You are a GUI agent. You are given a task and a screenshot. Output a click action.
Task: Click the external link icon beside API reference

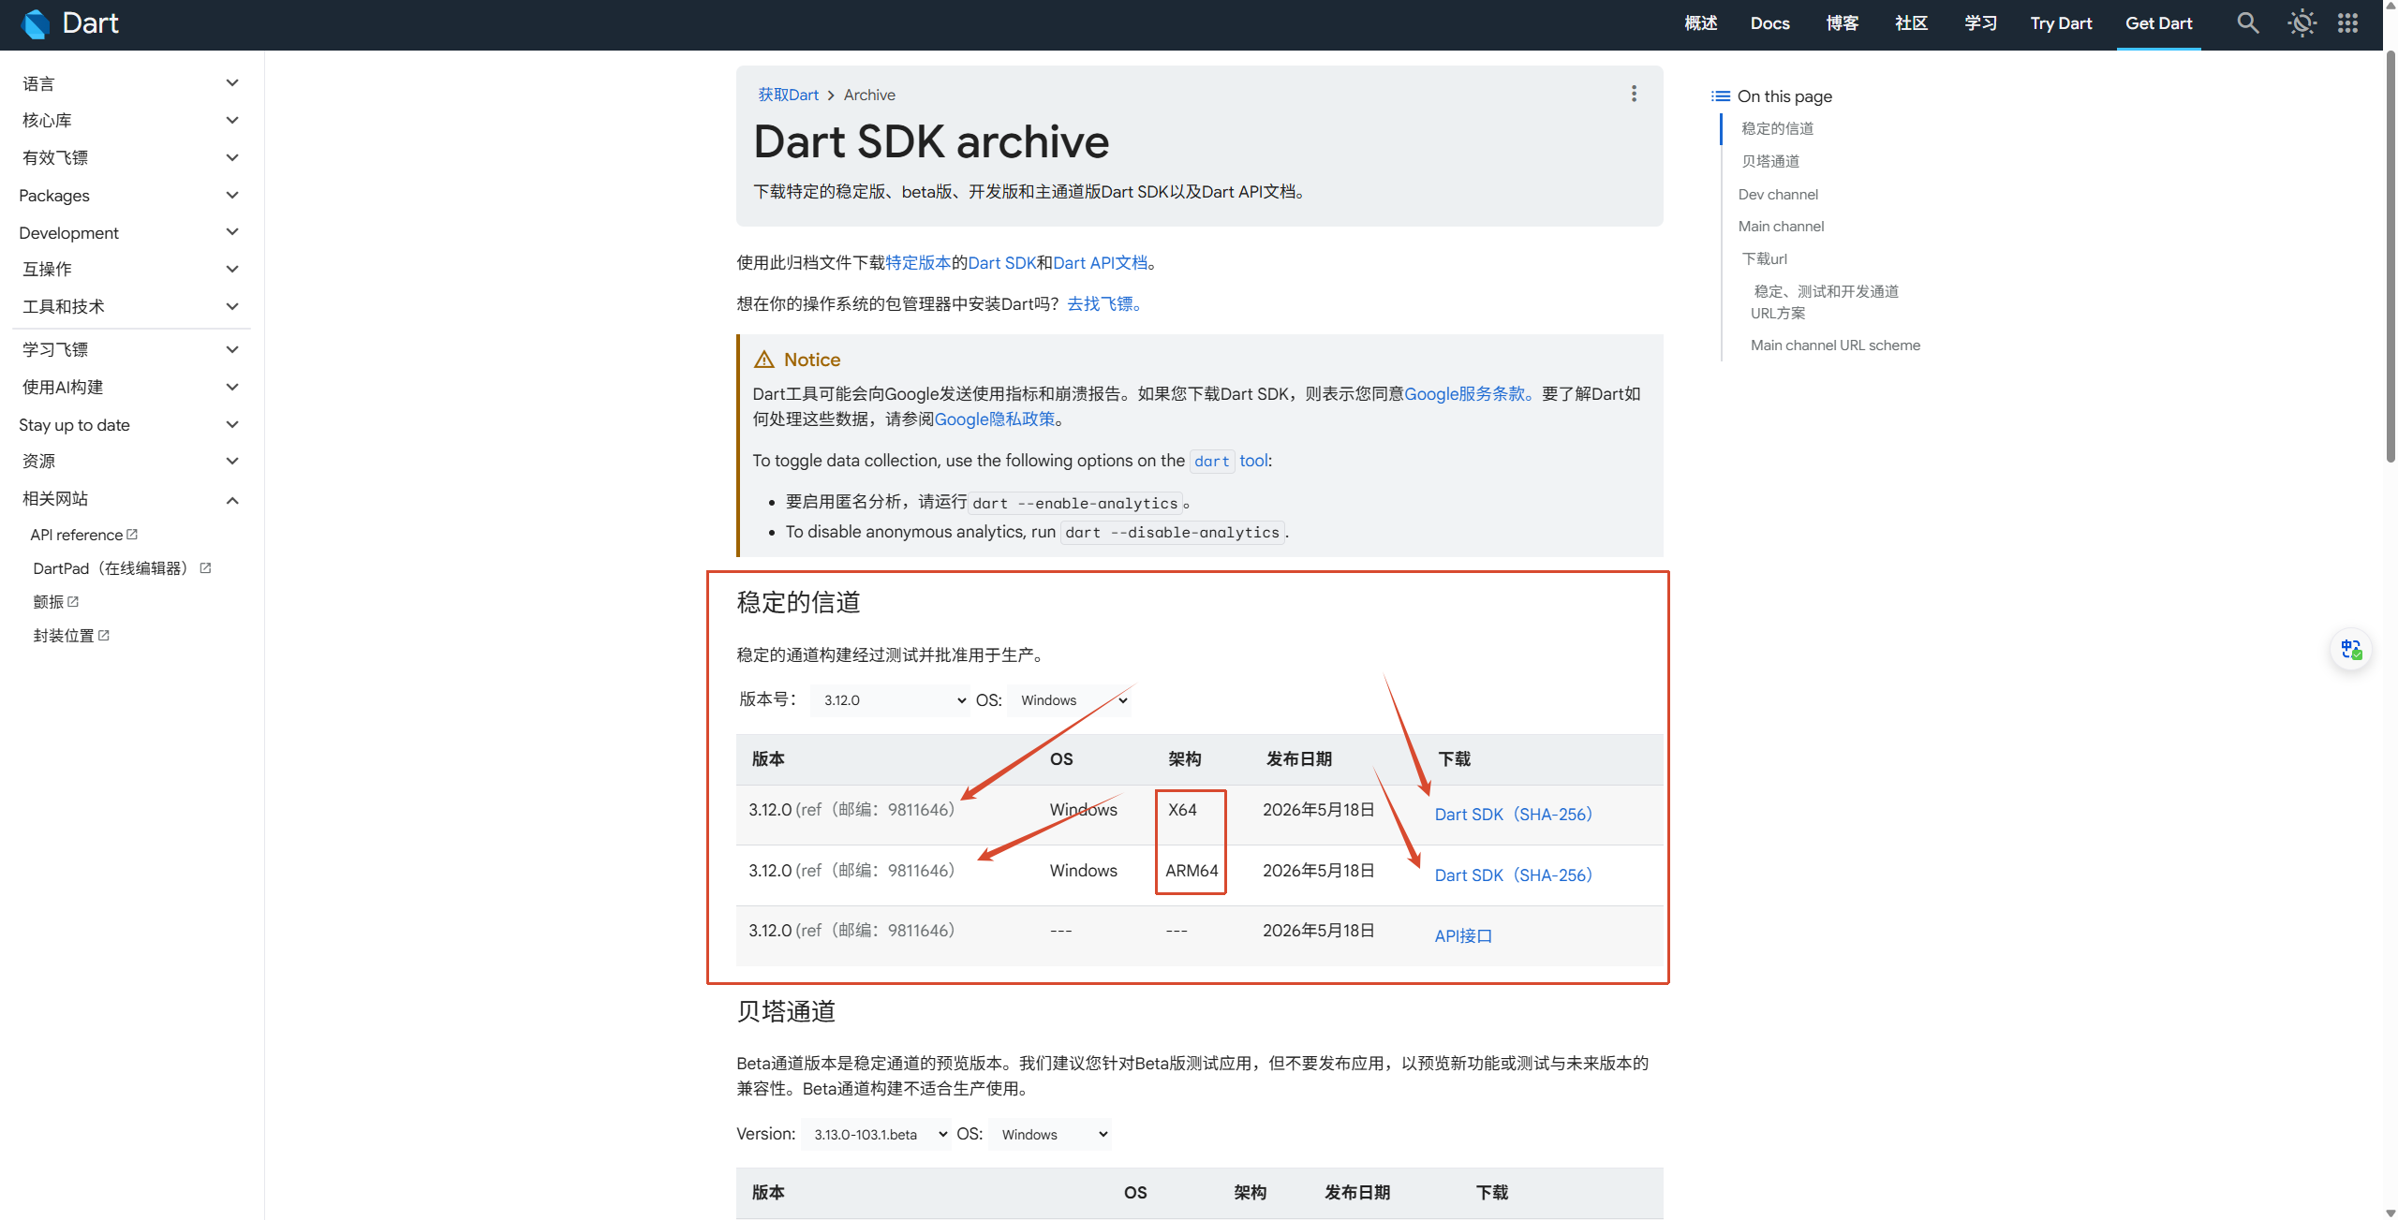132,534
